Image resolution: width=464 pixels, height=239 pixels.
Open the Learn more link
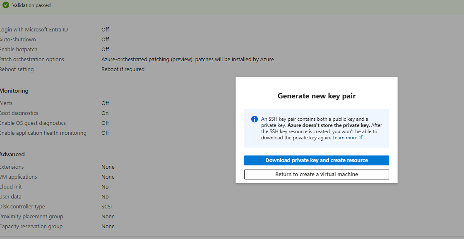pos(344,138)
